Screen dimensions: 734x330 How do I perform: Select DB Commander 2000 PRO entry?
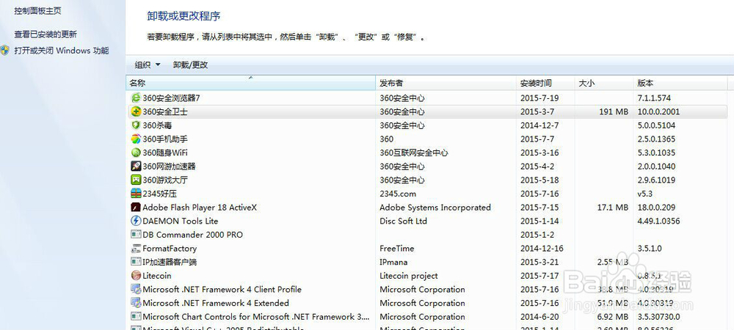[193, 235]
